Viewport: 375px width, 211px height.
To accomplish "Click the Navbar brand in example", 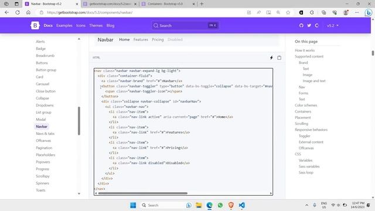I will click(105, 40).
